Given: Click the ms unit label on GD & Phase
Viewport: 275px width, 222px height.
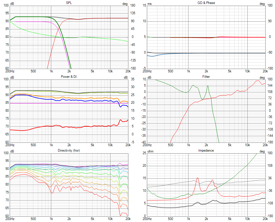Looking at the screenshot, I should coord(150,4).
